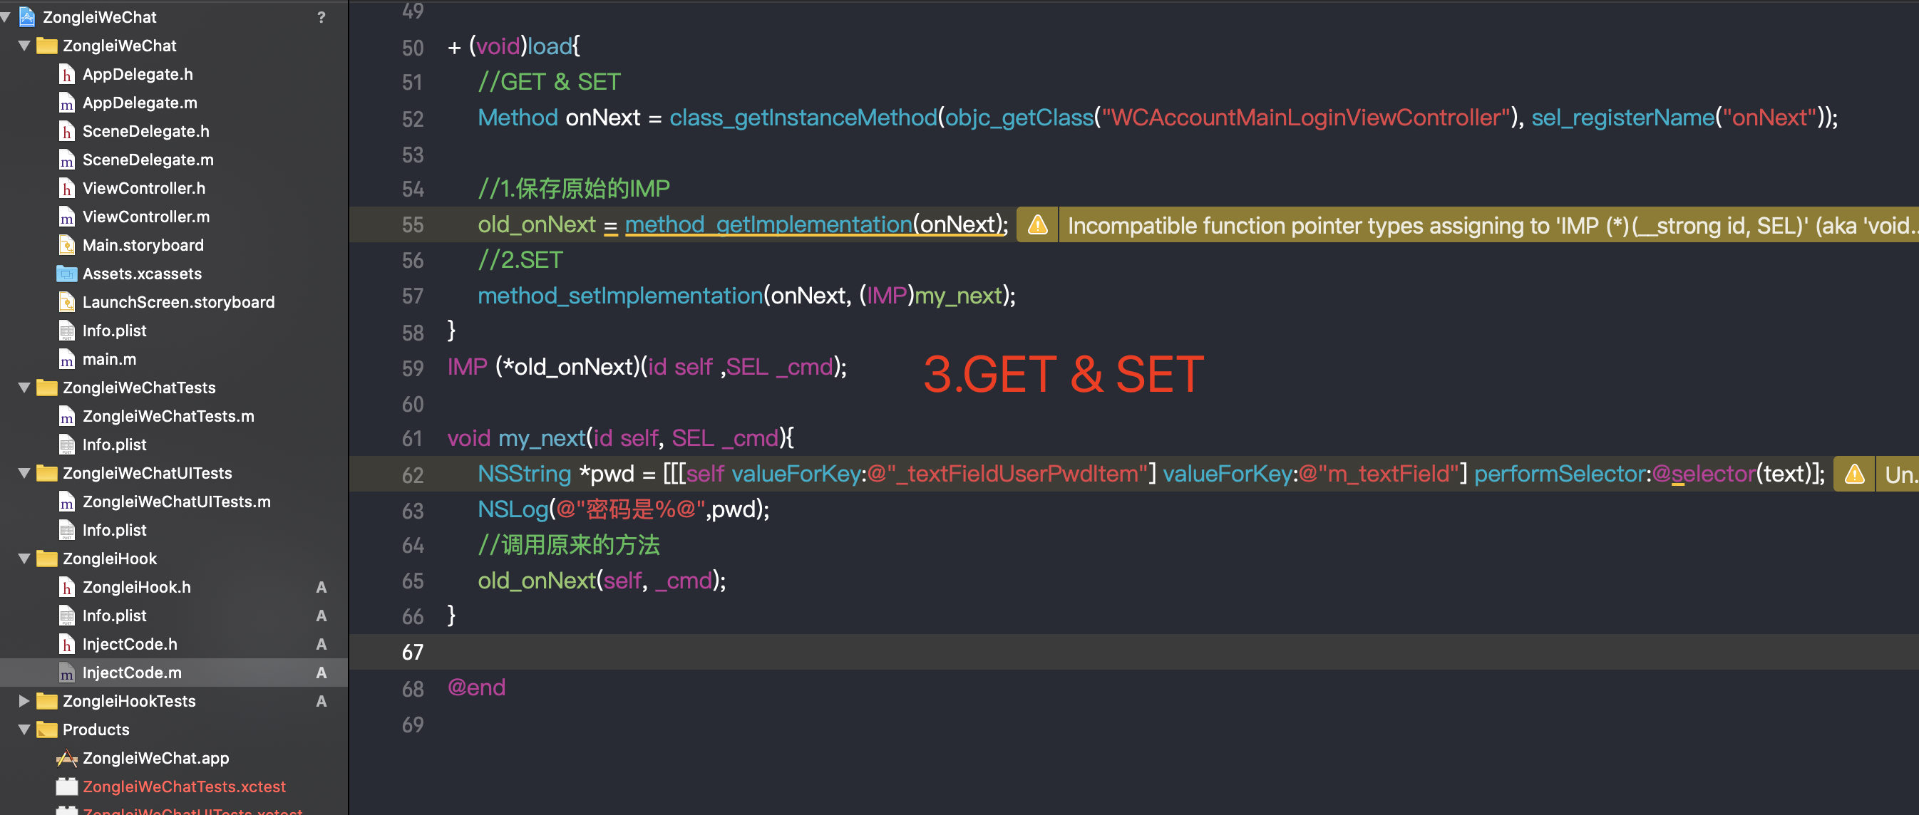
Task: Click incompatible function pointer warning message
Action: pyautogui.click(x=1483, y=226)
